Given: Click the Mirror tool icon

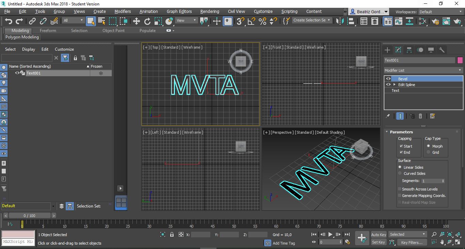Looking at the screenshot, I should 339,21.
